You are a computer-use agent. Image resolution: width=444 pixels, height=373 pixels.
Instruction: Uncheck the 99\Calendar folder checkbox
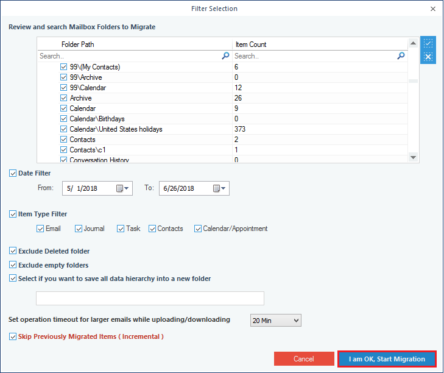[x=63, y=88]
